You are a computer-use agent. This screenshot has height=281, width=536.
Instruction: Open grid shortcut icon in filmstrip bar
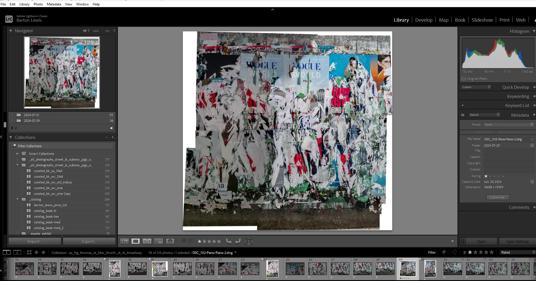(x=29, y=252)
